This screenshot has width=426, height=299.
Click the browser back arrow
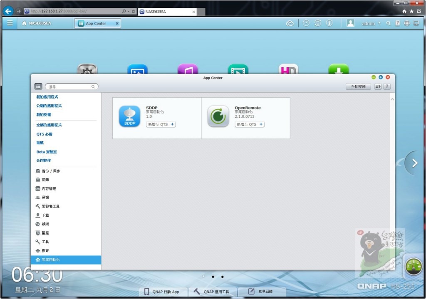pyautogui.click(x=8, y=11)
